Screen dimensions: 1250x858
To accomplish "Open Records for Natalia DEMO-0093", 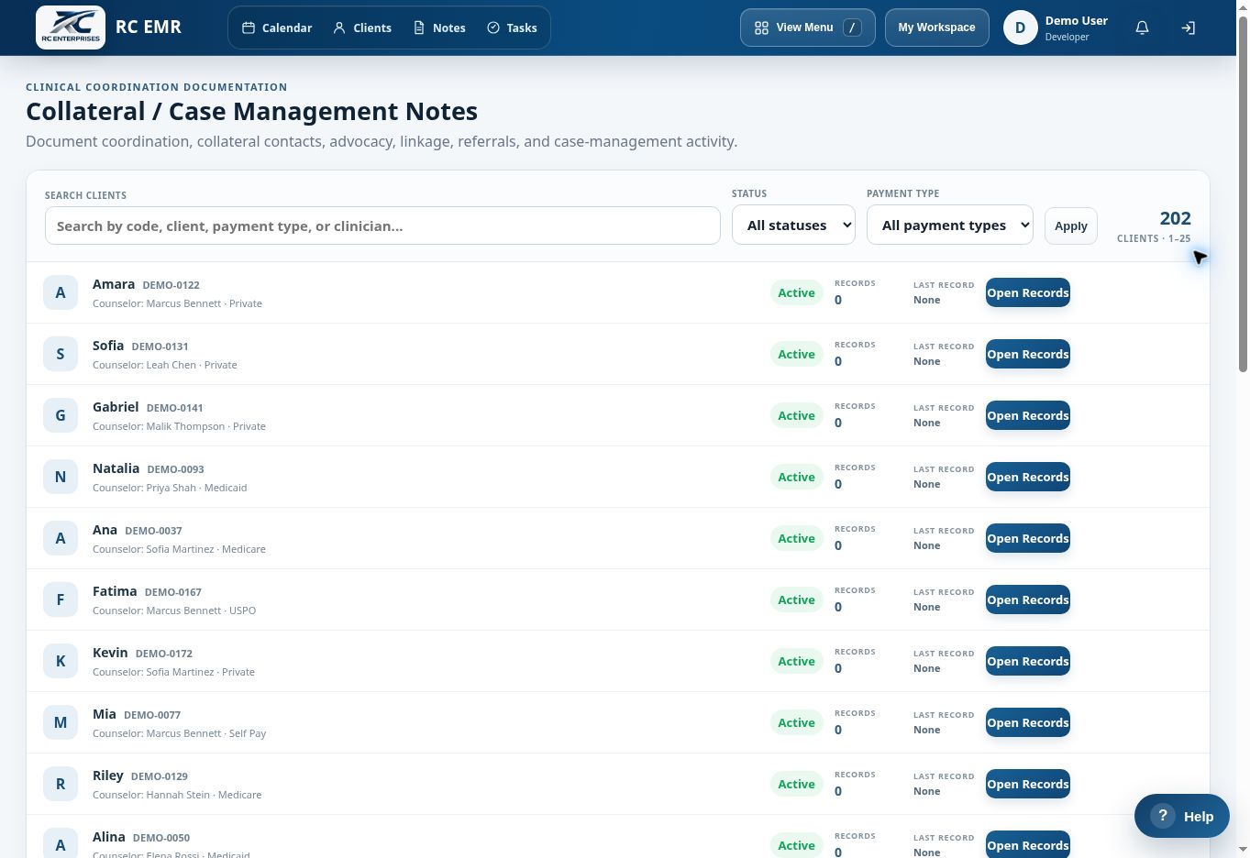I will tap(1028, 477).
